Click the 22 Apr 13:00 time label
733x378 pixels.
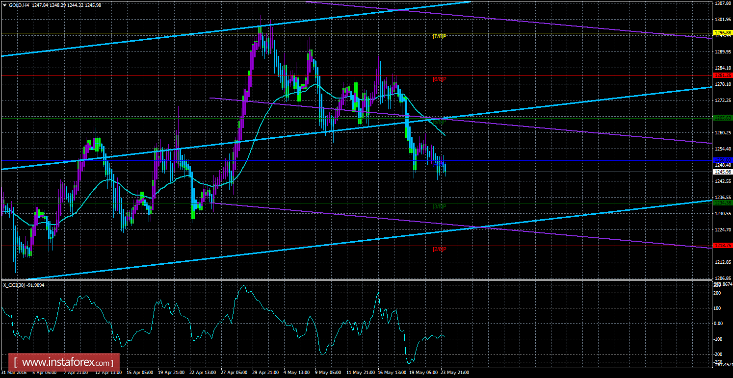tap(202, 373)
